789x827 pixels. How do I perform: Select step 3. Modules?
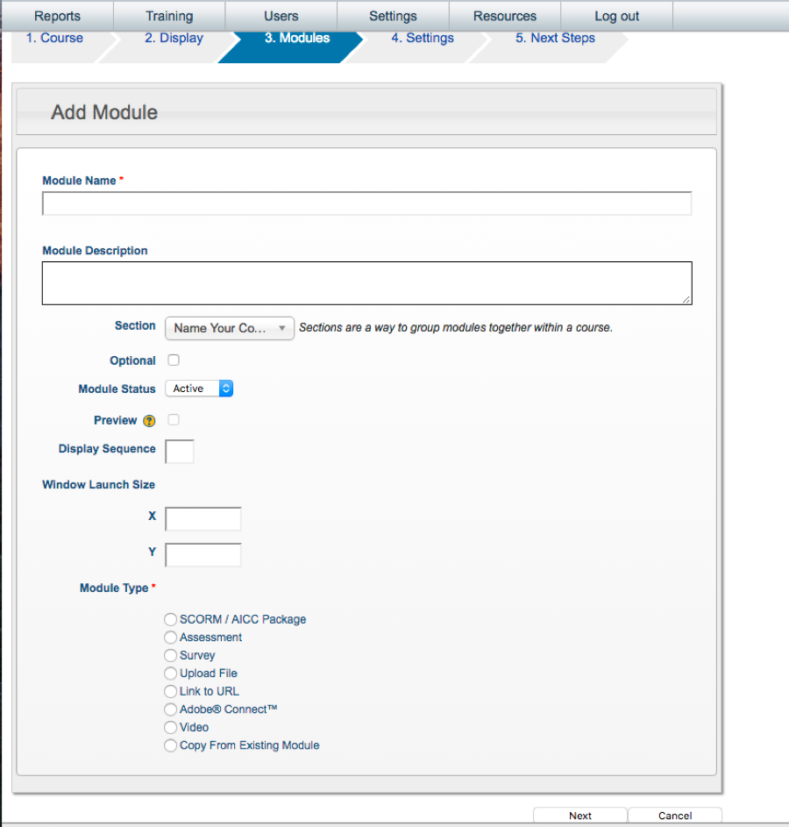(297, 38)
